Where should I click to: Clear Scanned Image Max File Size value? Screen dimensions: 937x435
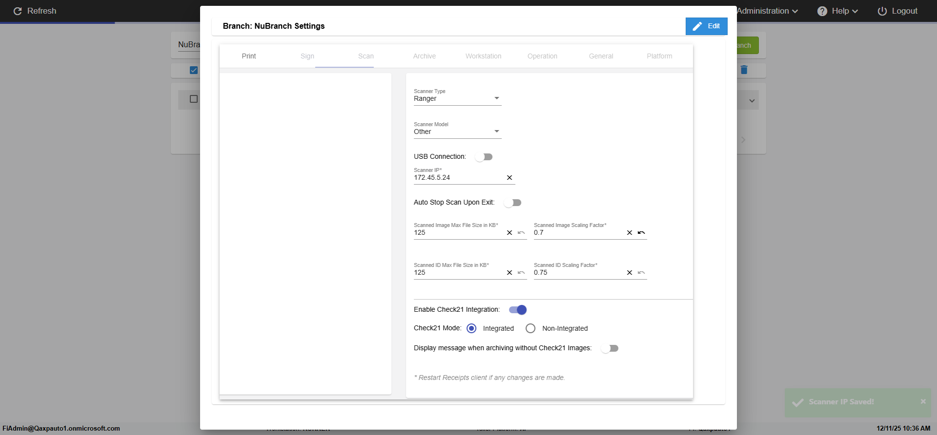point(509,233)
